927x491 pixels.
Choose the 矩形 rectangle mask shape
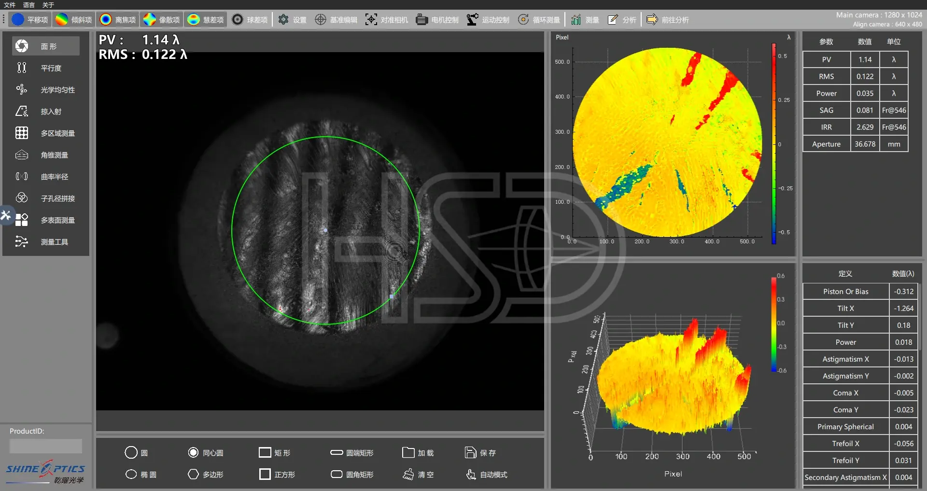[x=275, y=453]
